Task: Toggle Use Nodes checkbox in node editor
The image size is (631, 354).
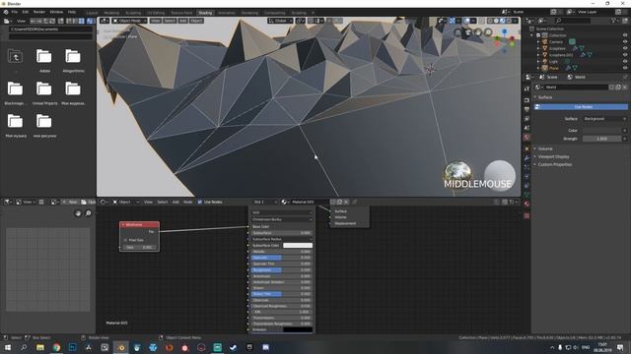Action: point(200,202)
